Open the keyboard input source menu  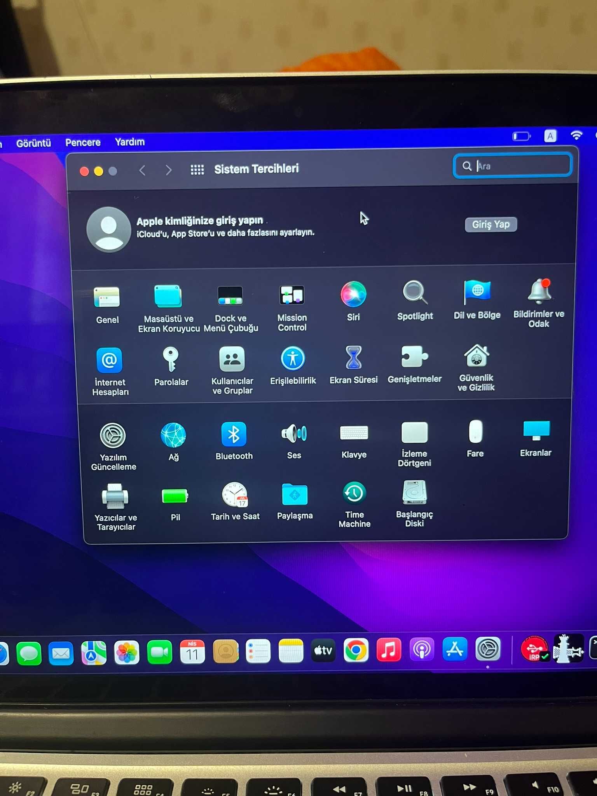[x=550, y=136]
